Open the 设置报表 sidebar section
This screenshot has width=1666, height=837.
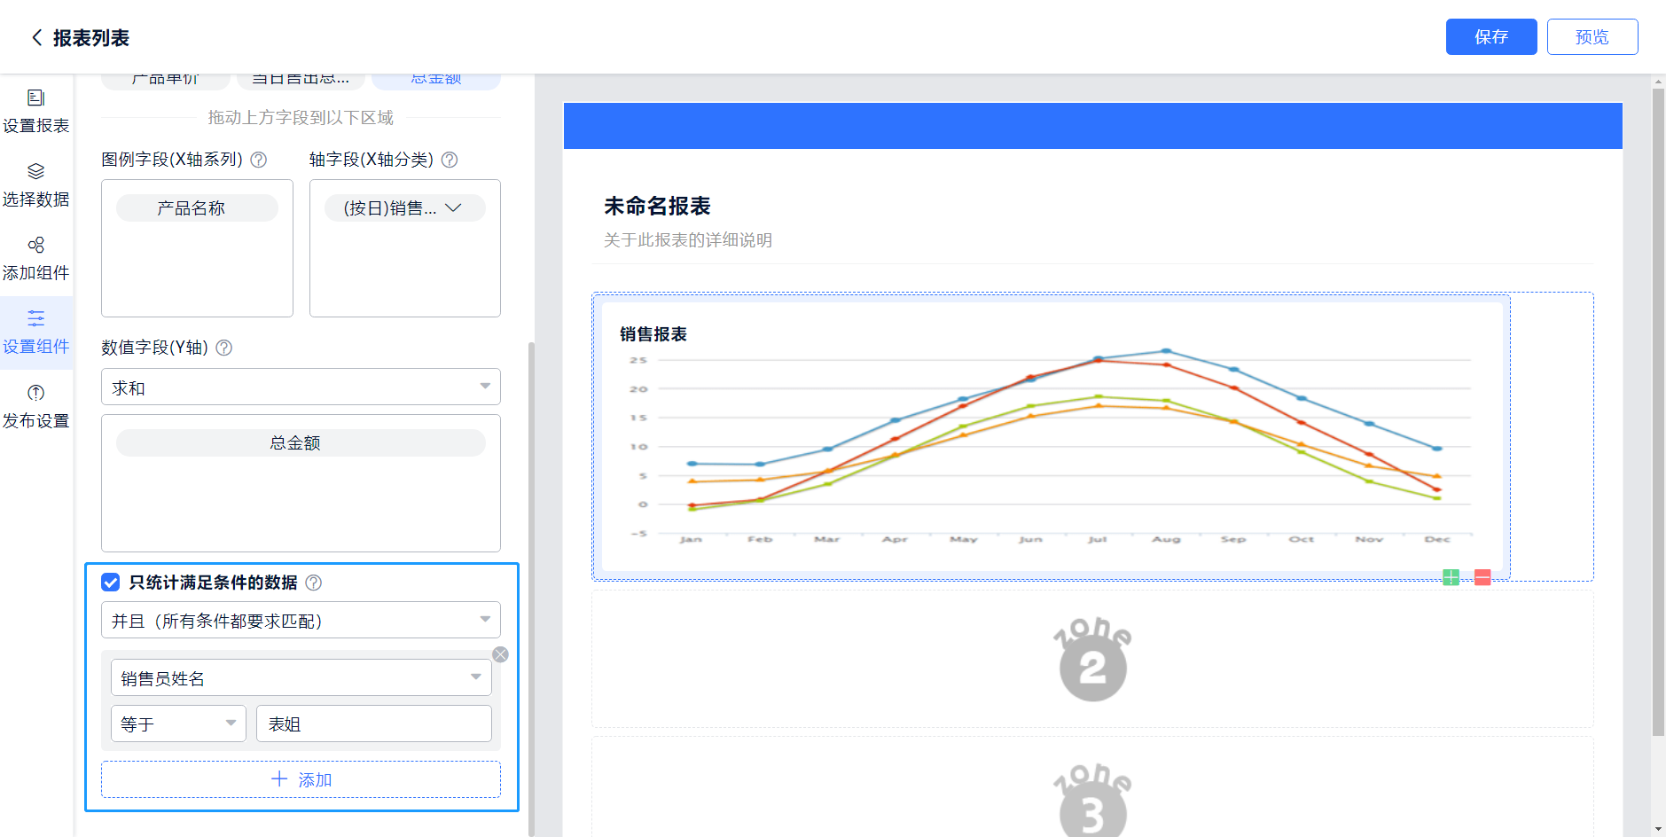(36, 111)
